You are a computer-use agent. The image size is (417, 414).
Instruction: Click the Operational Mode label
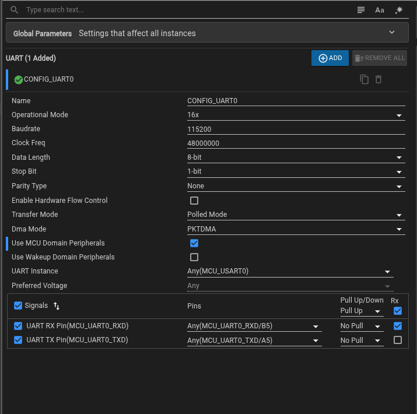(x=40, y=115)
